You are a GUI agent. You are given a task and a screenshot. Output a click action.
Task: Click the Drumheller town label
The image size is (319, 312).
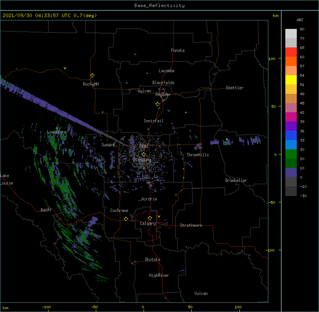coord(236,180)
